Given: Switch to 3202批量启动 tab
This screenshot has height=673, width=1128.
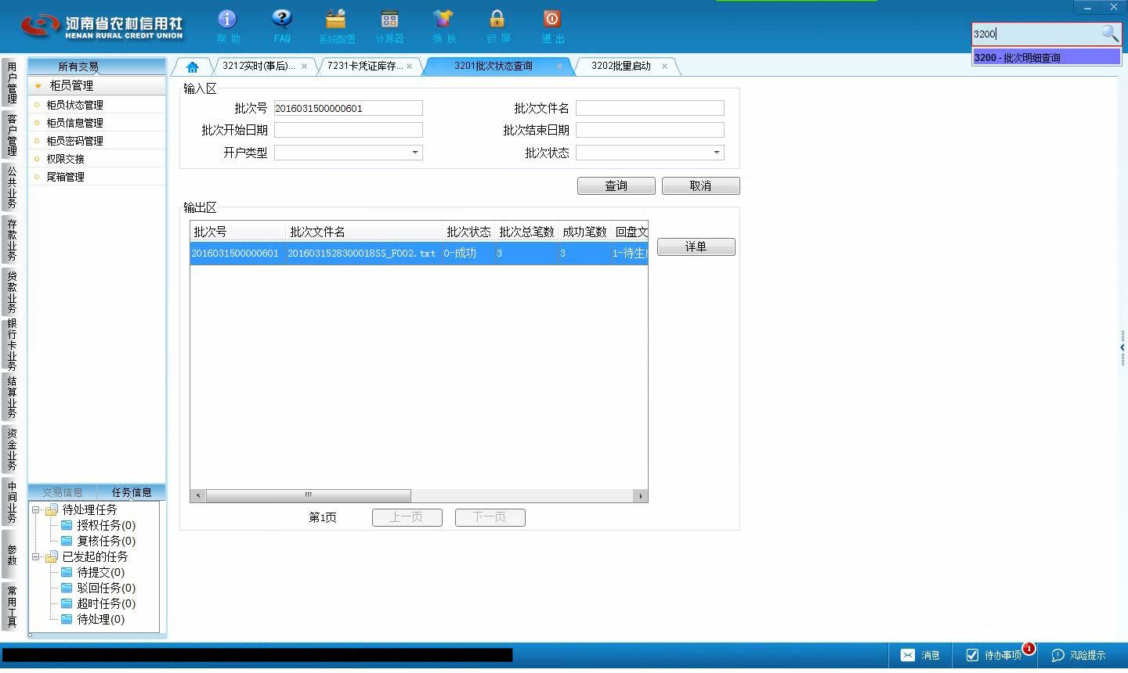Looking at the screenshot, I should click(x=621, y=67).
